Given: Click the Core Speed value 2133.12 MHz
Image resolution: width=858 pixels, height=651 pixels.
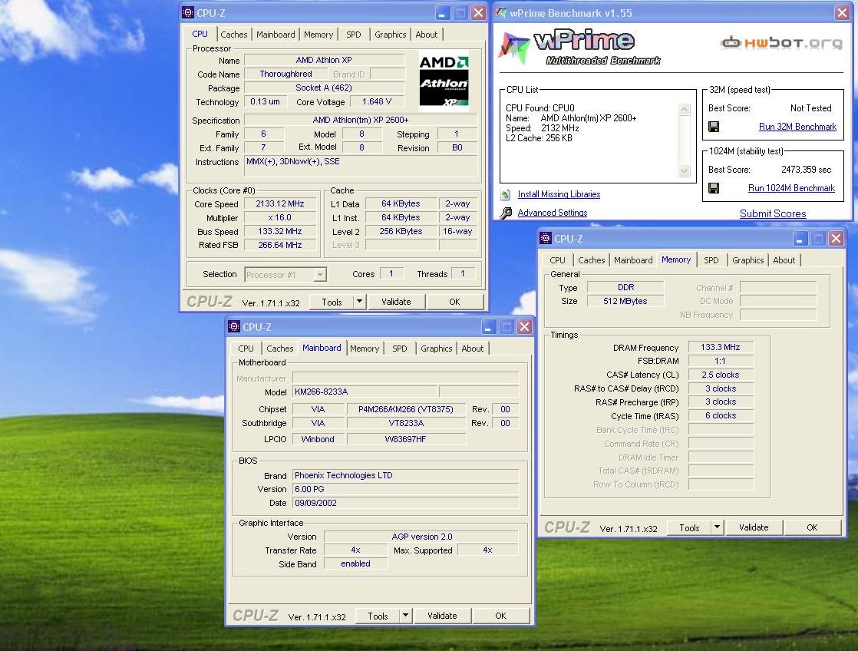Looking at the screenshot, I should [280, 203].
